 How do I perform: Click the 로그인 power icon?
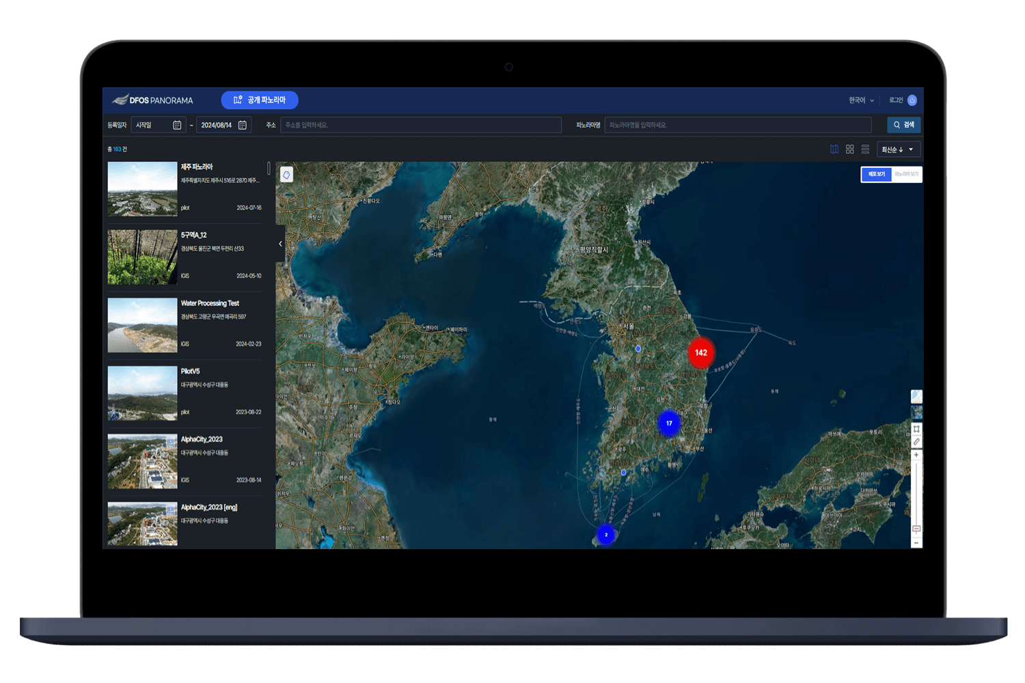[x=912, y=100]
